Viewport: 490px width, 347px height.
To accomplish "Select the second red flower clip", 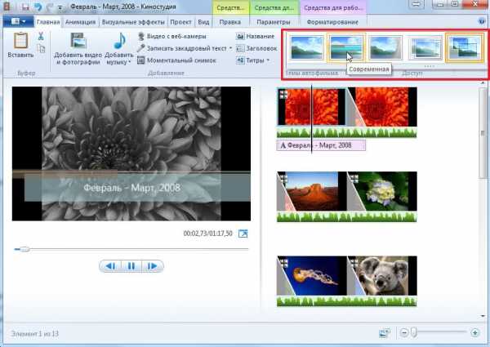I will [x=382, y=107].
